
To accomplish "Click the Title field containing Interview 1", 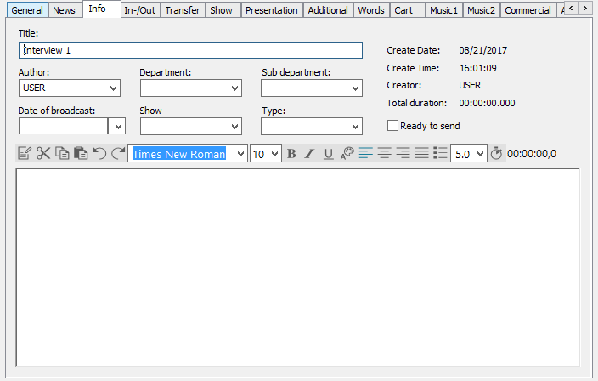I will (190, 50).
